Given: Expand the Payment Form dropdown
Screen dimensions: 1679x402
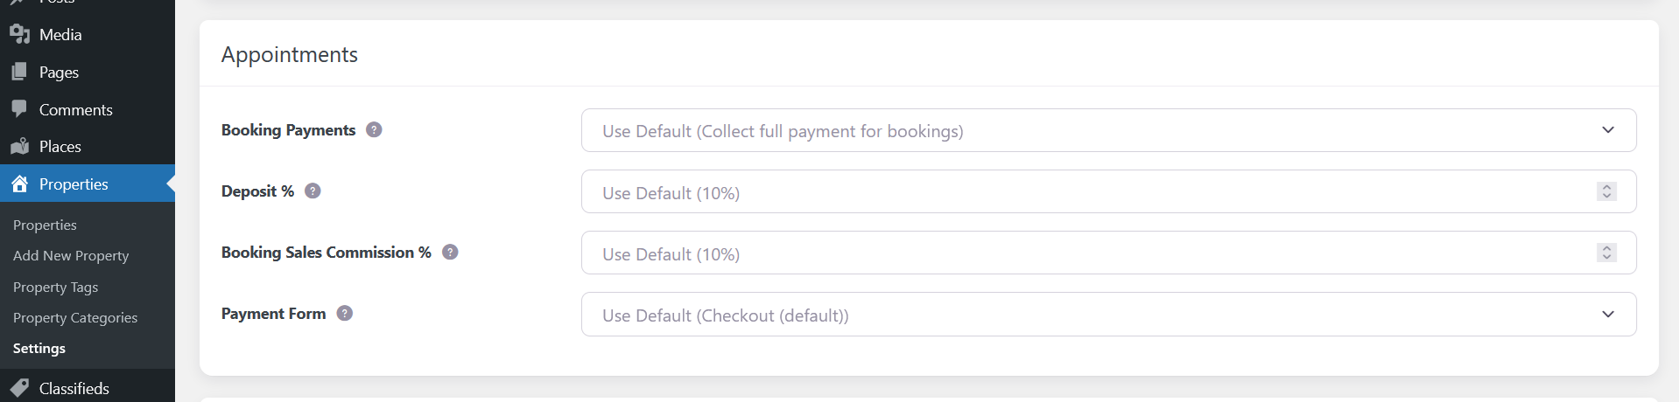Looking at the screenshot, I should (x=1108, y=314).
